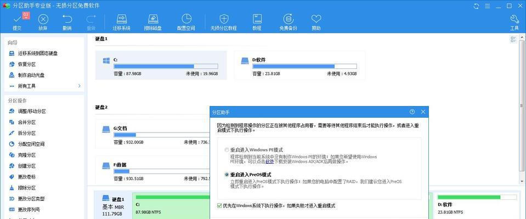526x219 pixels.
Task: Follow the 此处 download link in dialog
Action: (269, 162)
